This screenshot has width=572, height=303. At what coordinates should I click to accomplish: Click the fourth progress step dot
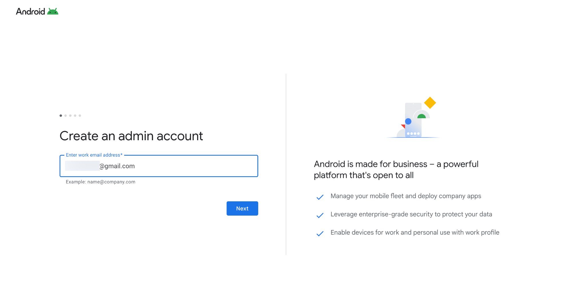click(x=75, y=116)
